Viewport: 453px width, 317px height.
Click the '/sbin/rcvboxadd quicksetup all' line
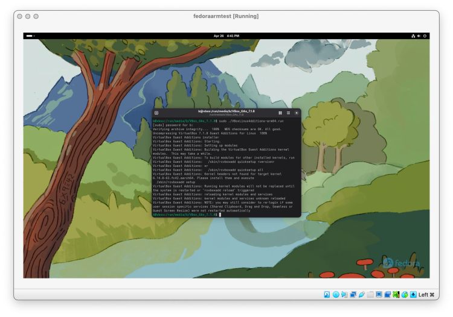pyautogui.click(x=208, y=170)
